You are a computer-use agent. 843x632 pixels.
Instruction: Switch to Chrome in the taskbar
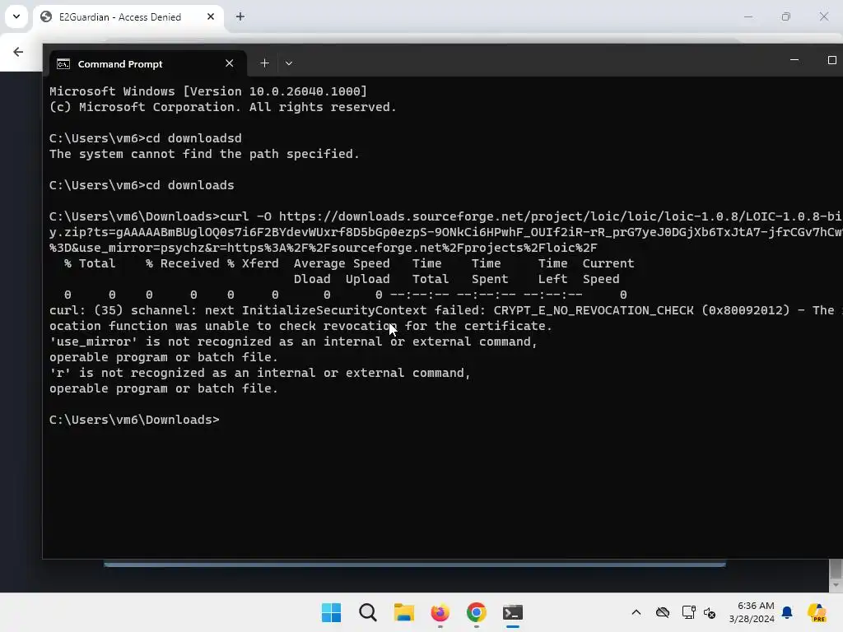tap(477, 612)
